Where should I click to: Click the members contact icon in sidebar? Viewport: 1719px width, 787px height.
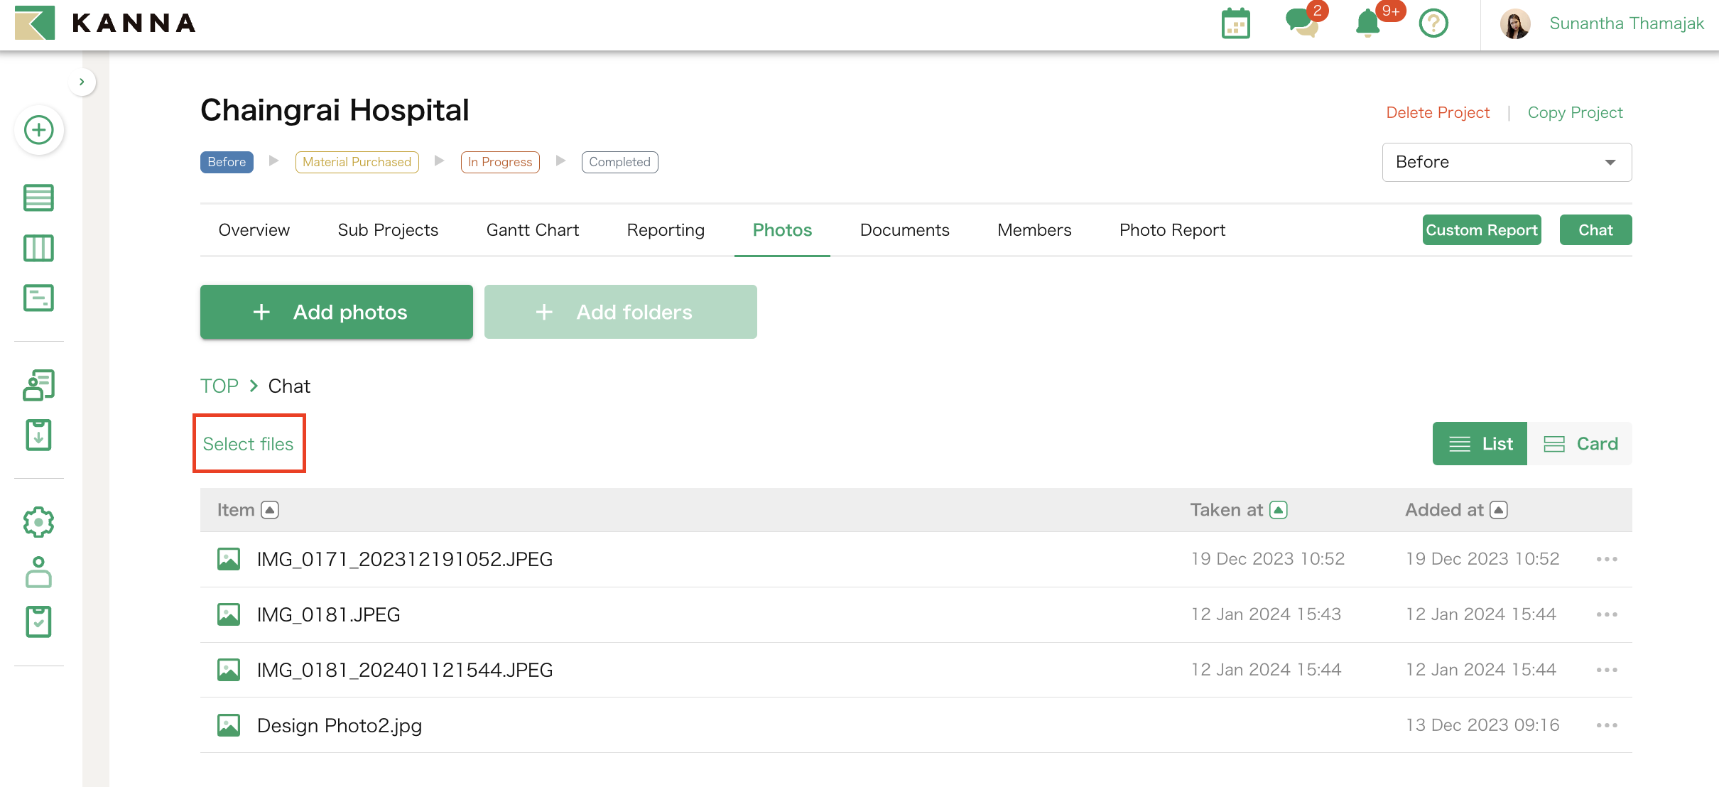point(38,384)
